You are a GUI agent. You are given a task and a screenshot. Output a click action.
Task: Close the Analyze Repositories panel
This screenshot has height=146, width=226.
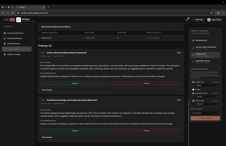(219, 69)
